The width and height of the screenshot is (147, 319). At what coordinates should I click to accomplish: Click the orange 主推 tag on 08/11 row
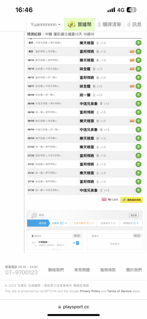tap(132, 86)
